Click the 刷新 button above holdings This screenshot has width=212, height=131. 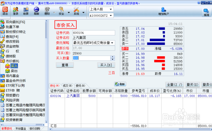[120, 84]
